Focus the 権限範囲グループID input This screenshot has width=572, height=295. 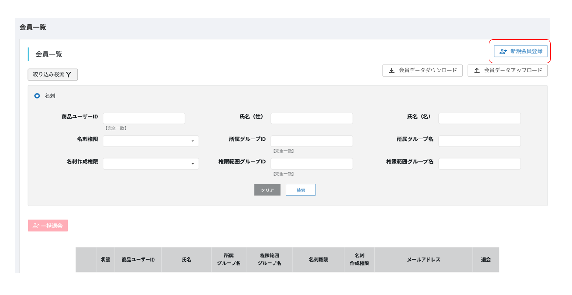(312, 164)
